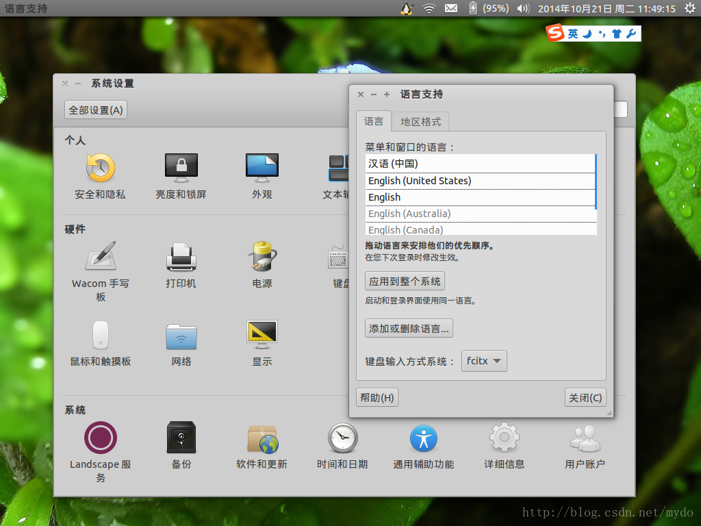Open the mail envelope indicator
Screen dimensions: 701x526
coord(451,8)
